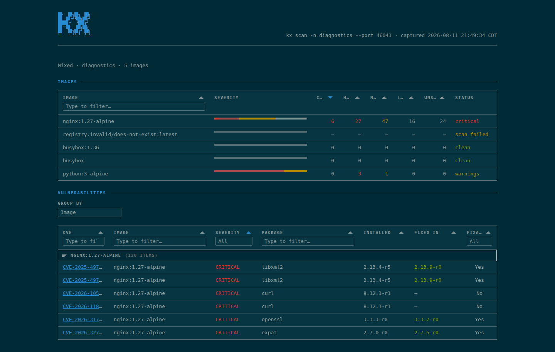Click busybox:1.36 severity bar
The width and height of the screenshot is (555, 352).
click(x=261, y=145)
